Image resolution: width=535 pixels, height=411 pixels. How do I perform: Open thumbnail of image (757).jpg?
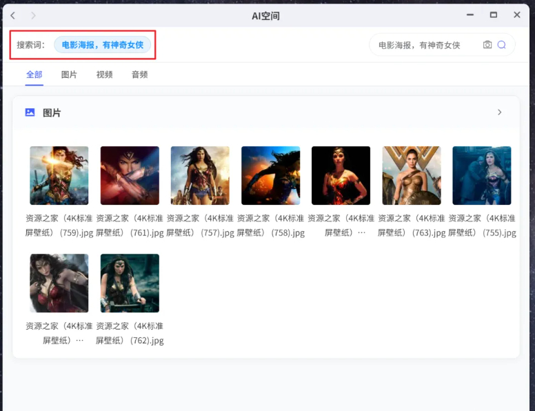point(200,175)
